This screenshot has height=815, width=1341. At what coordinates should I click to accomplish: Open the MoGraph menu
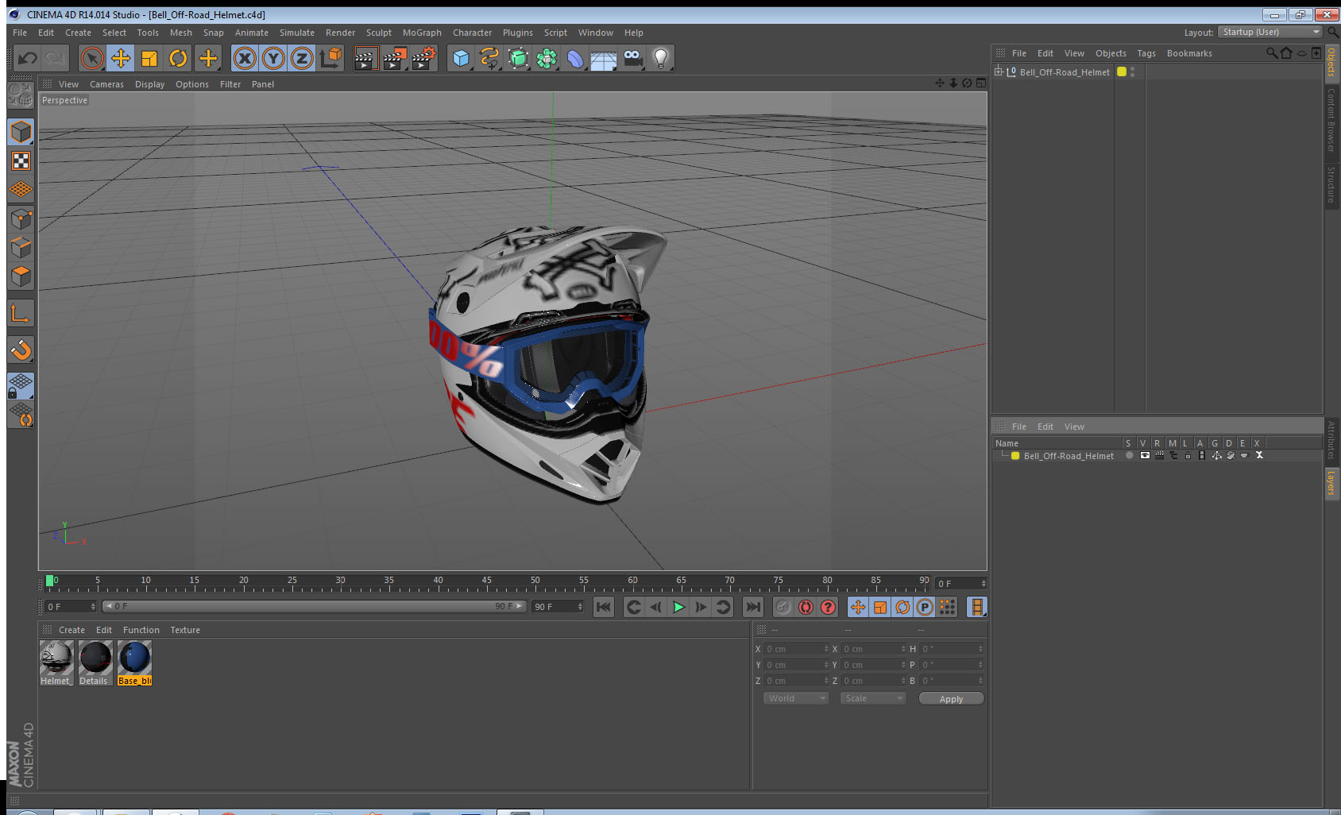(422, 33)
